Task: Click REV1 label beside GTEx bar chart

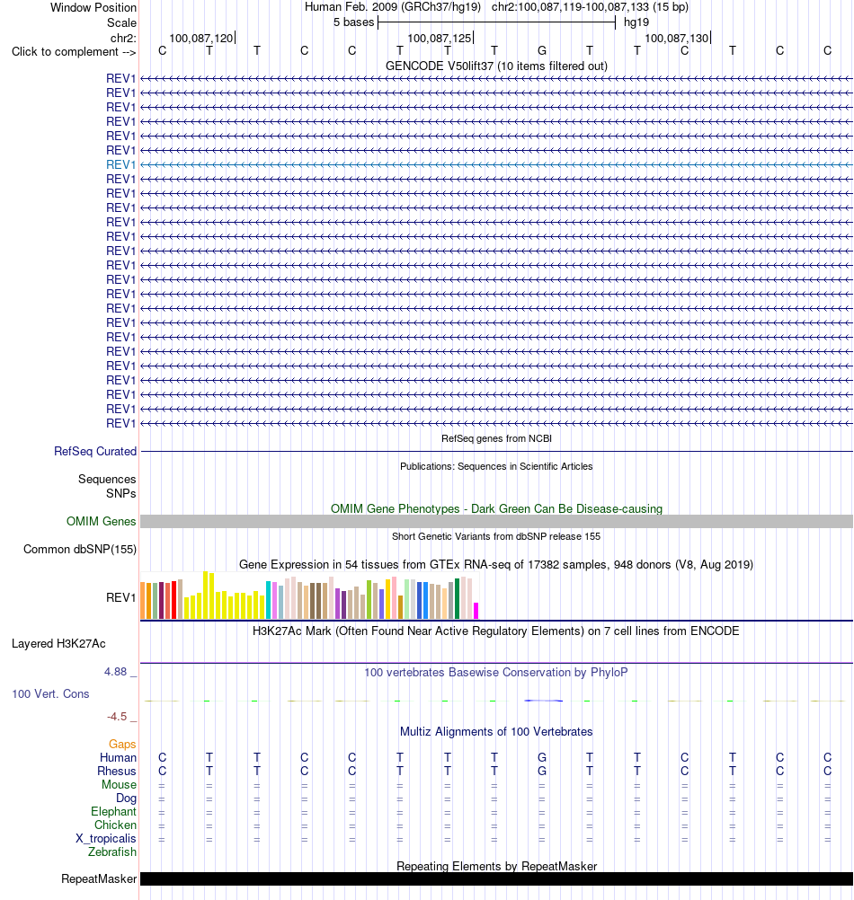Action: click(x=121, y=597)
